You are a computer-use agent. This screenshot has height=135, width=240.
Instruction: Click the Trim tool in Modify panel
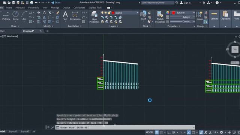[50, 13]
